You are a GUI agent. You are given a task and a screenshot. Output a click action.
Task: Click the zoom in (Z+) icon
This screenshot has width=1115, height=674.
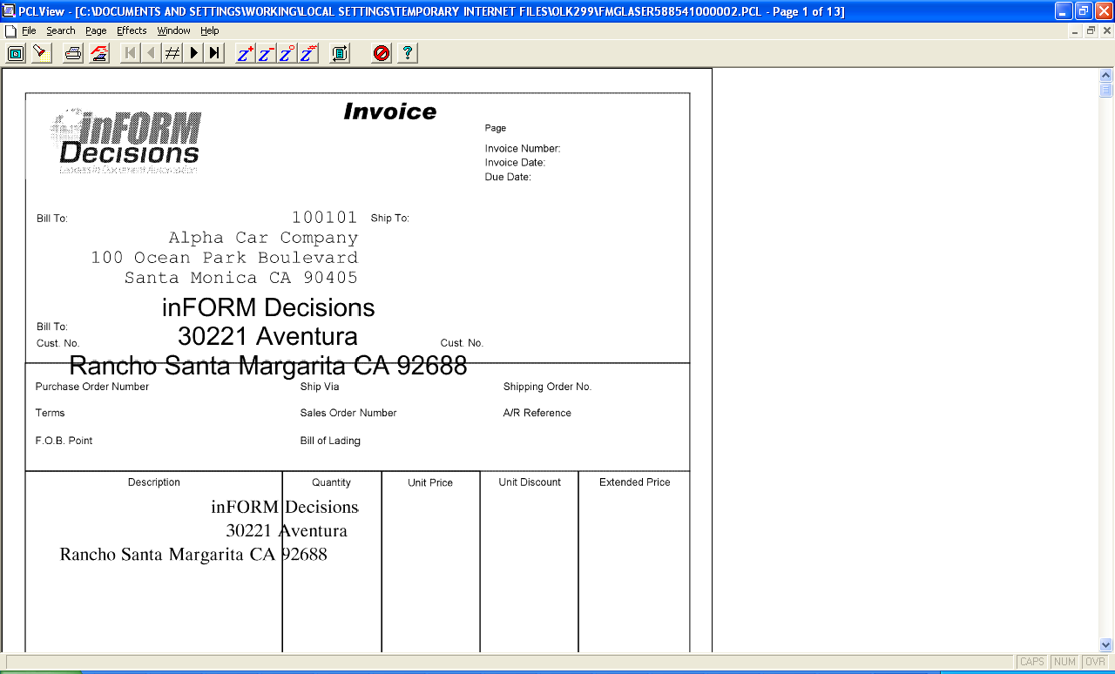(x=246, y=53)
